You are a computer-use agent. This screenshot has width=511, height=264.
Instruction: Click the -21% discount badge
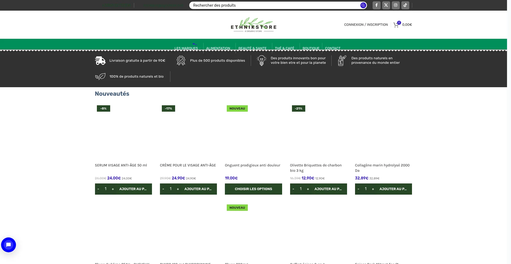point(299,108)
